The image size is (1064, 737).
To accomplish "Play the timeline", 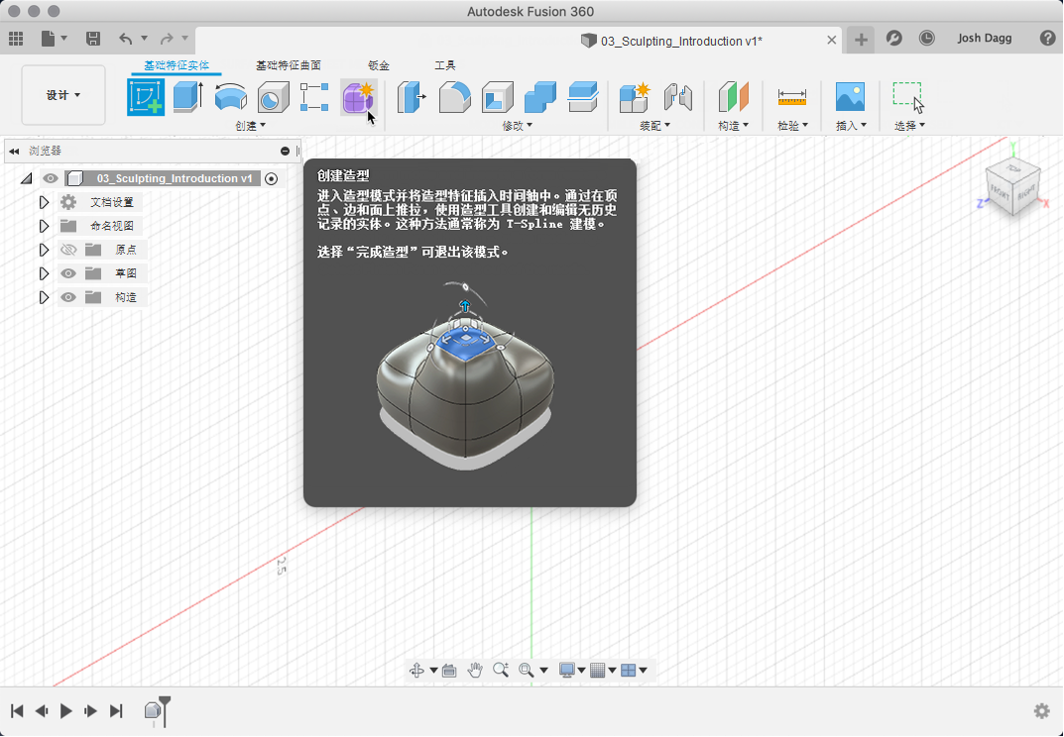I will coord(65,710).
